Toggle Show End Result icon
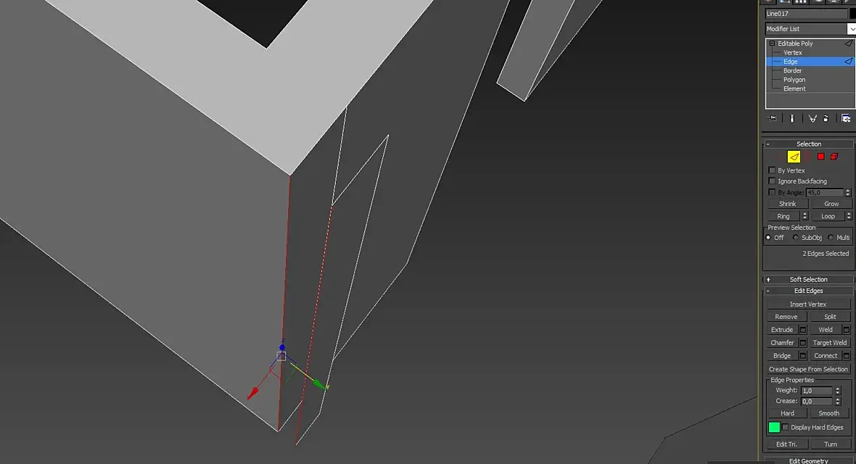 pyautogui.click(x=791, y=118)
